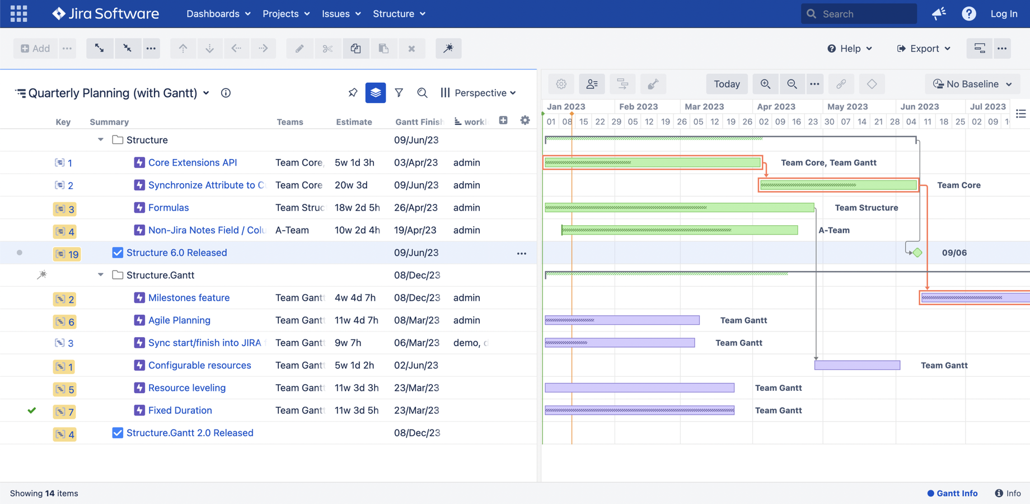The width and height of the screenshot is (1030, 504).
Task: Click the paste clipboard icon
Action: [383, 48]
